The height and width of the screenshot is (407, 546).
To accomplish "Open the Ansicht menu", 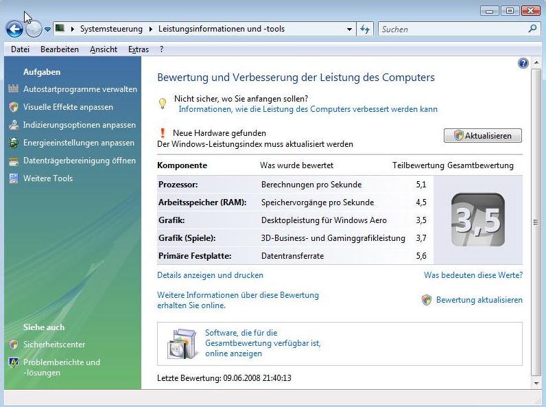I will (104, 49).
